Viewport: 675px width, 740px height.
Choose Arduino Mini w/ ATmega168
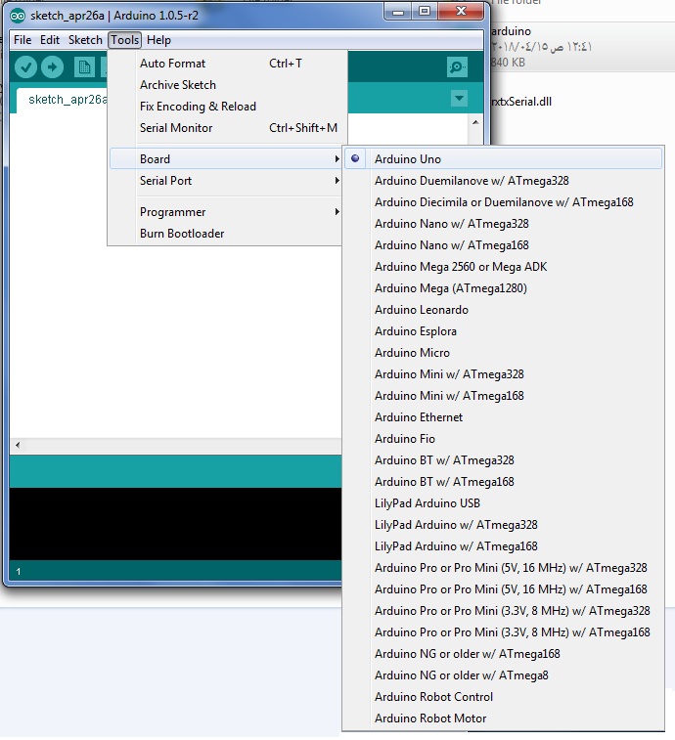coord(503,396)
